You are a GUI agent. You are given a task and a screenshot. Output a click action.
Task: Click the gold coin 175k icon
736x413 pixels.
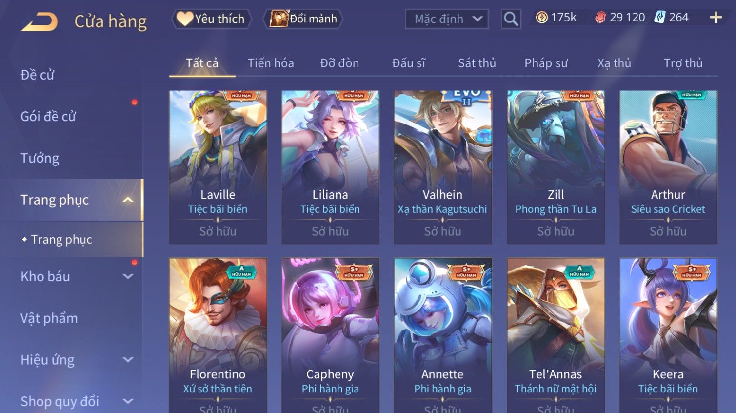(541, 18)
